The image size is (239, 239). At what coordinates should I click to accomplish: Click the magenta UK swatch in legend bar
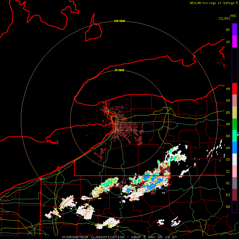[x=234, y=42]
